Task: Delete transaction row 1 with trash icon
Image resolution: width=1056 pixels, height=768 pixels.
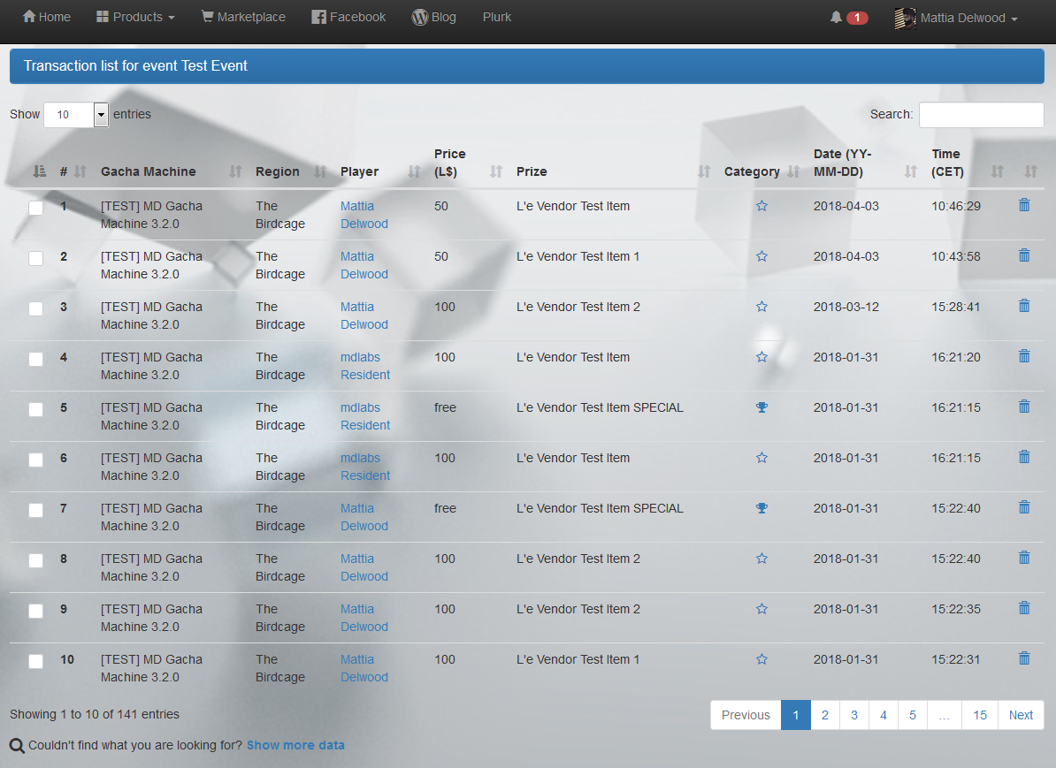Action: 1024,205
